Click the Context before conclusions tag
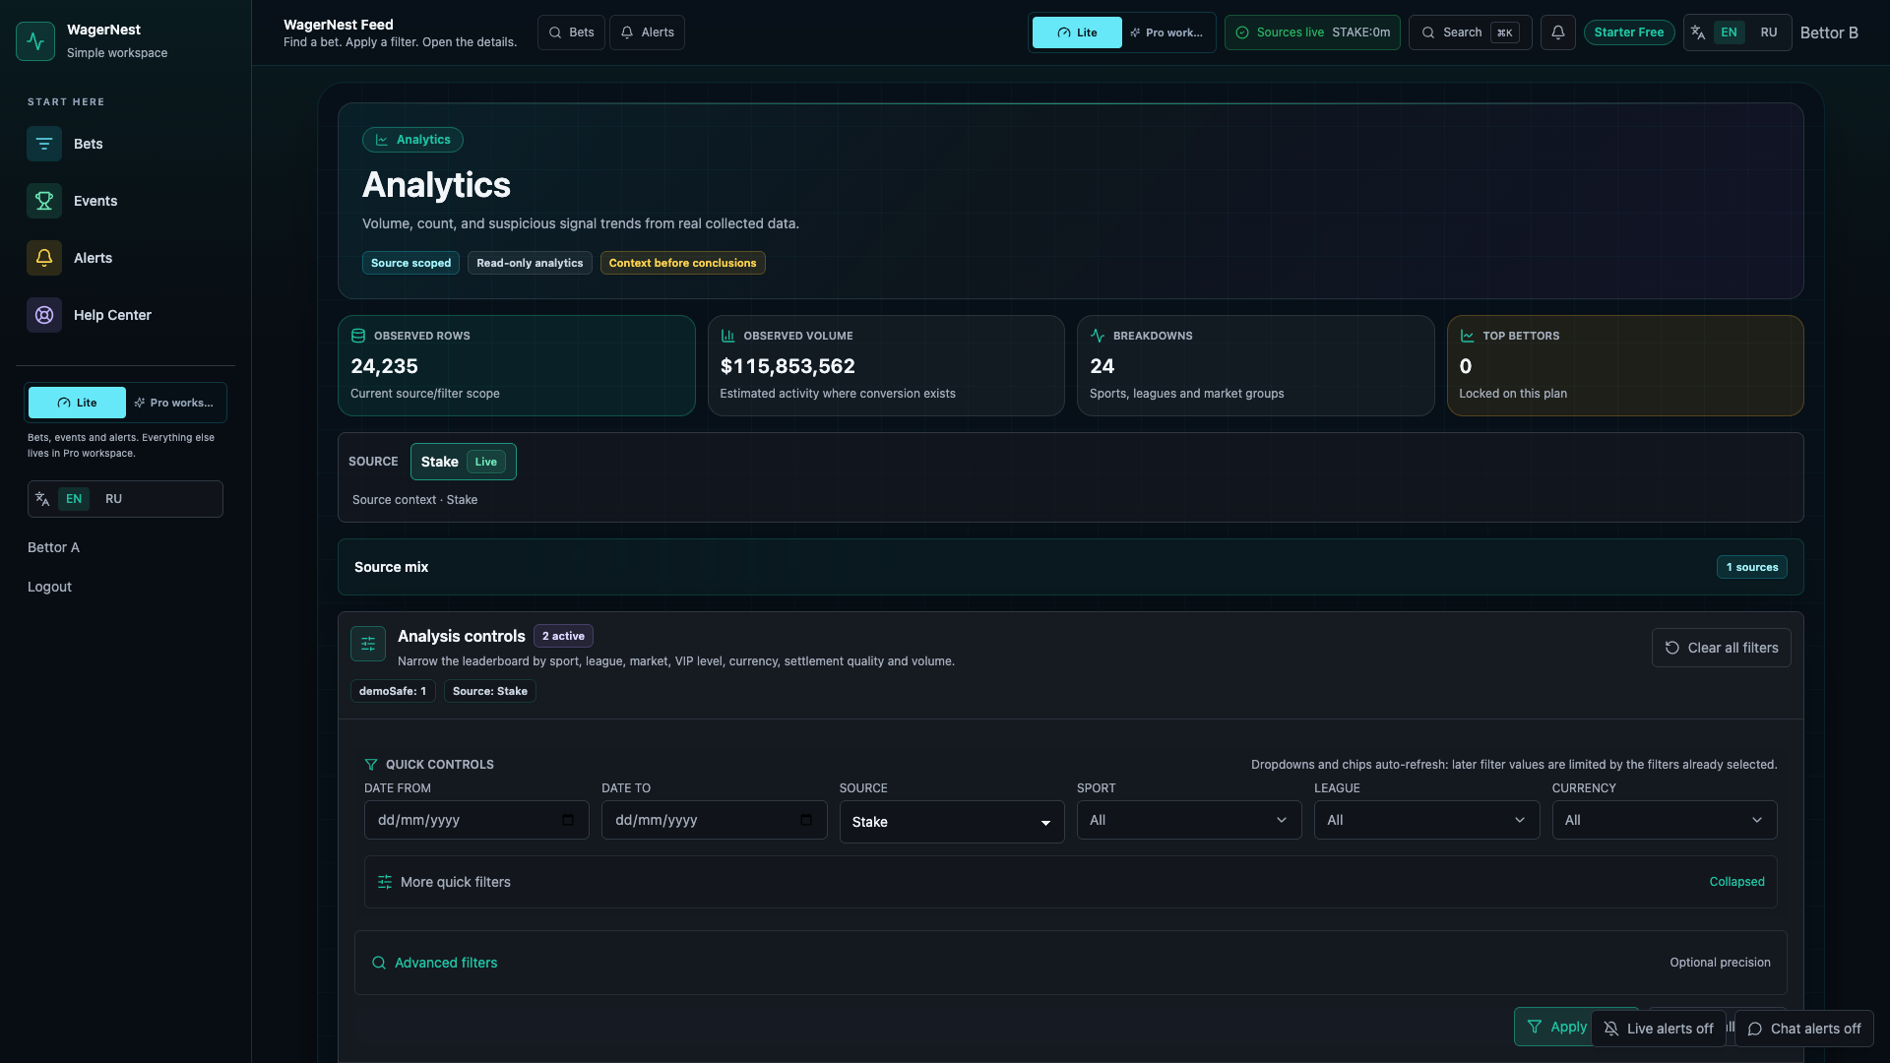Viewport: 1890px width, 1063px height. tap(682, 263)
